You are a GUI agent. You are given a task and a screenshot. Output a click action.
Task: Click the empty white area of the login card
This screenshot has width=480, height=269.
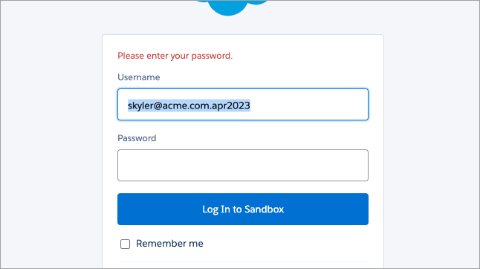coord(306,61)
